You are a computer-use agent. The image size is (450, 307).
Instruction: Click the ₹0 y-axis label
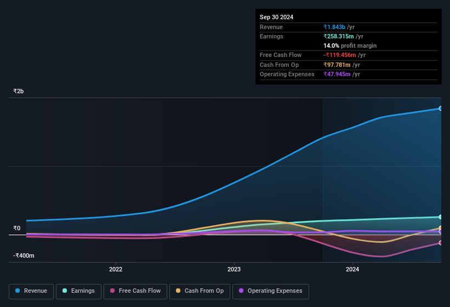click(16, 228)
